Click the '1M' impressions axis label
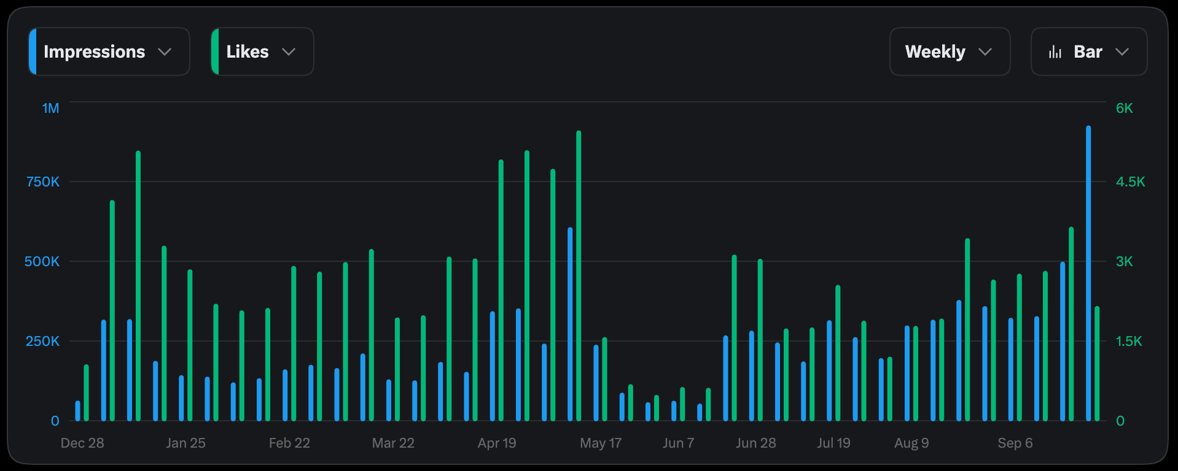Image resolution: width=1178 pixels, height=471 pixels. (x=50, y=109)
